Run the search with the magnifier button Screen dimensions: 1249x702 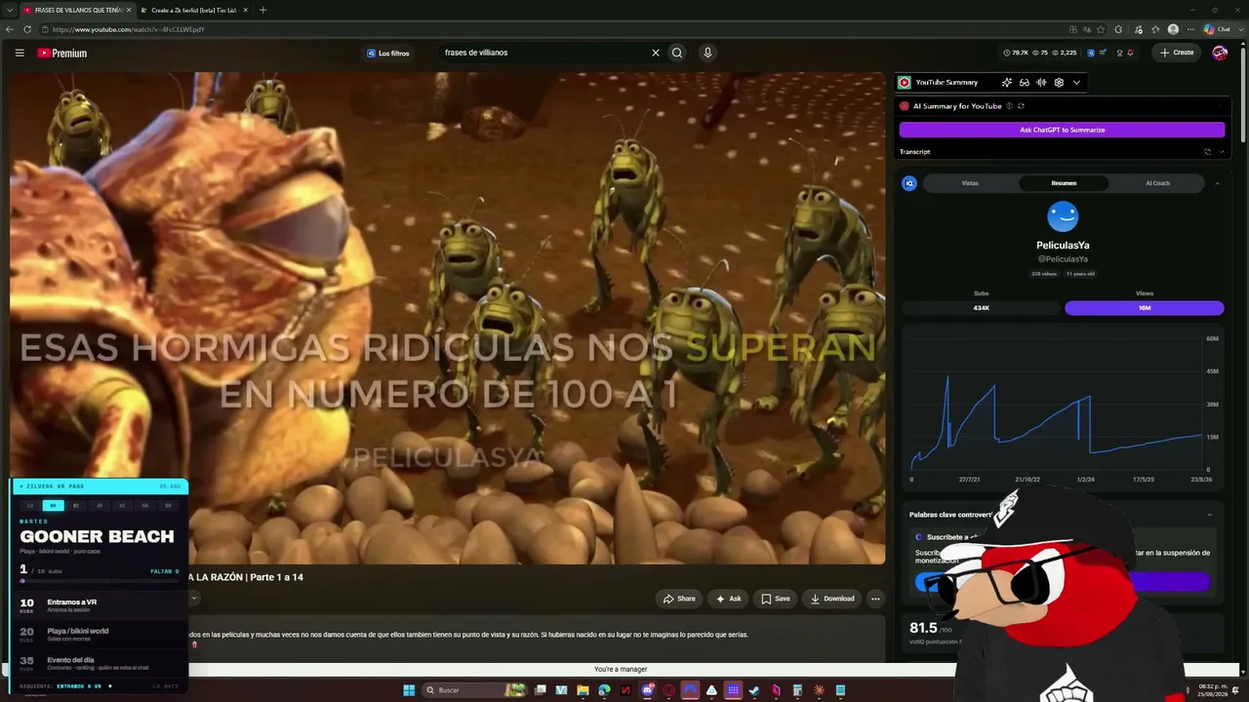677,53
